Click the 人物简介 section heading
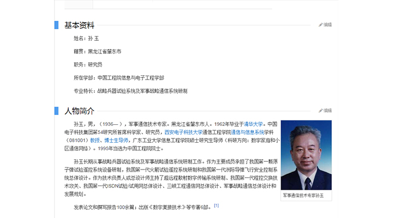The width and height of the screenshot is (393, 218). click(80, 111)
